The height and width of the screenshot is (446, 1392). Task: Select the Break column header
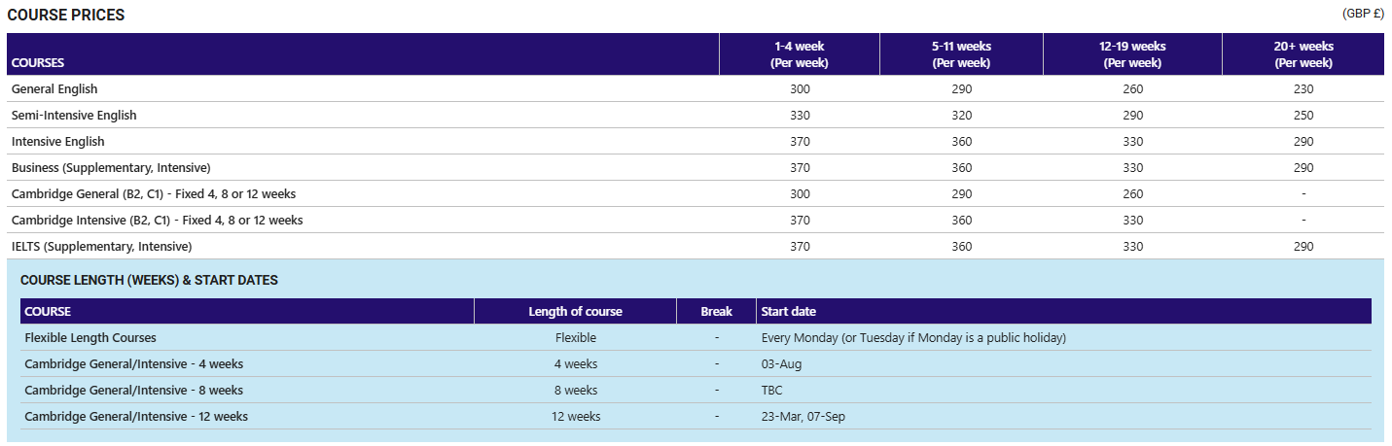pos(716,312)
